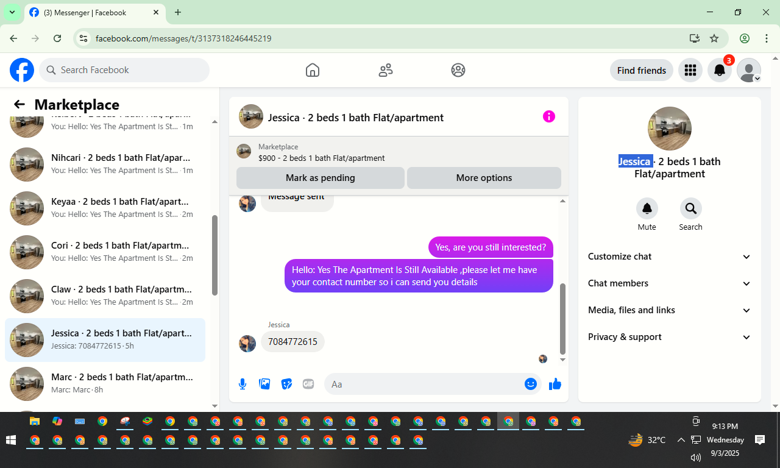The height and width of the screenshot is (468, 780).
Task: Search in conversation using magnifier icon
Action: [691, 208]
